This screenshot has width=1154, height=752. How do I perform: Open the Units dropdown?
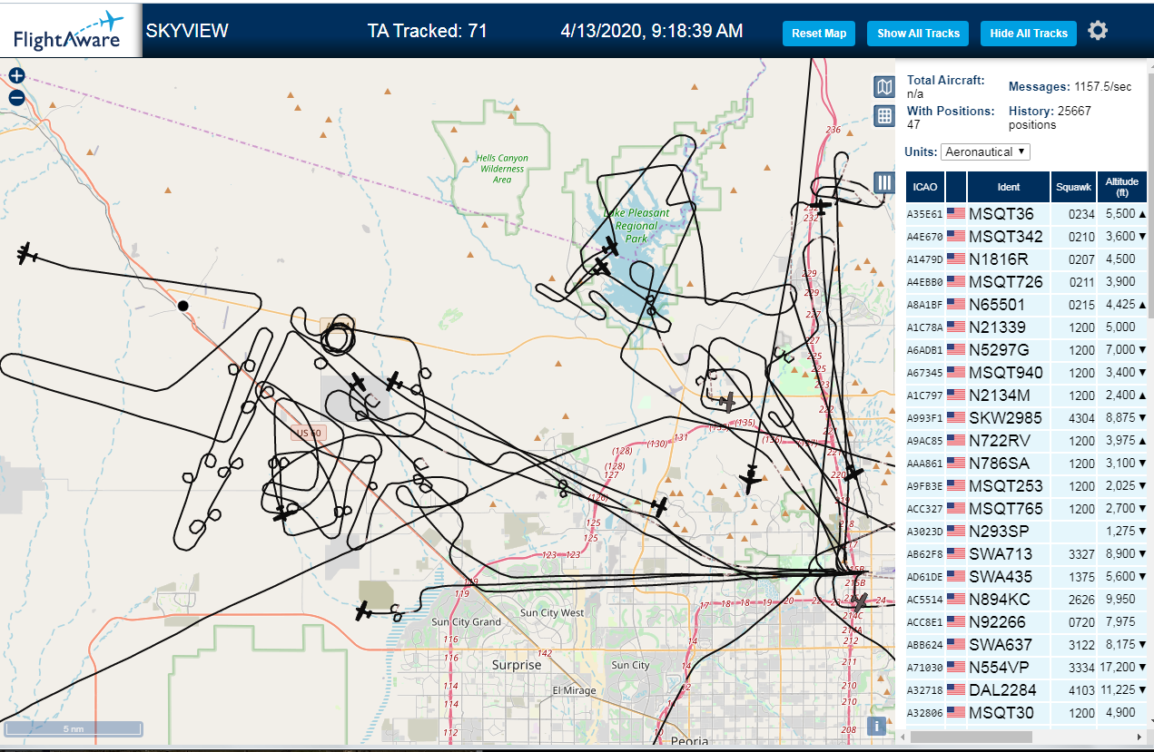pyautogui.click(x=985, y=151)
